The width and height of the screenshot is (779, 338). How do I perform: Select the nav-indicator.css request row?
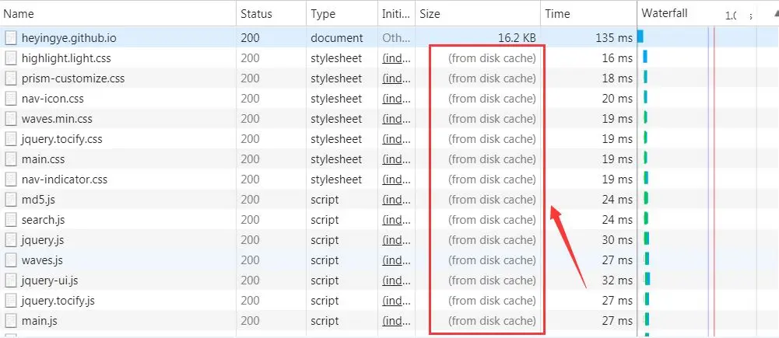(x=318, y=179)
